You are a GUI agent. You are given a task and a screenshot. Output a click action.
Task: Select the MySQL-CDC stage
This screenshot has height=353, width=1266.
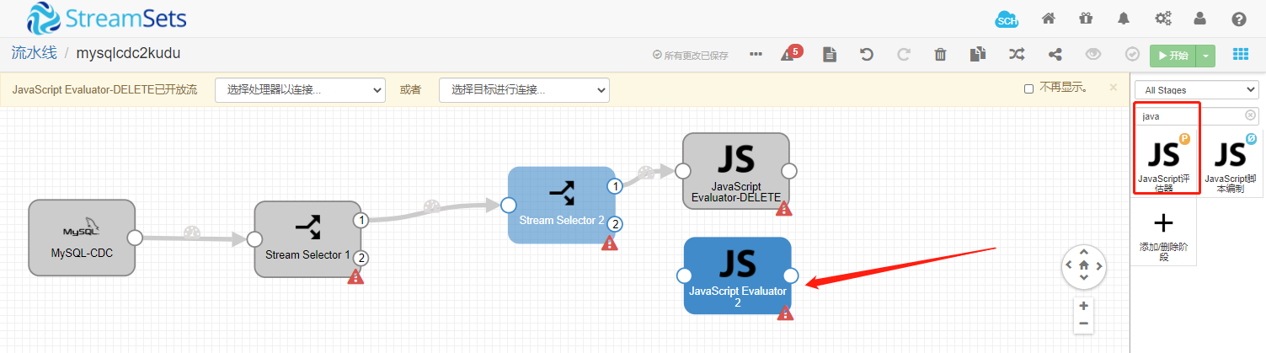coord(82,238)
